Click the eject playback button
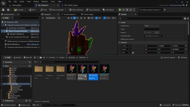Viewport: 190px width, 107px height. 131,10
